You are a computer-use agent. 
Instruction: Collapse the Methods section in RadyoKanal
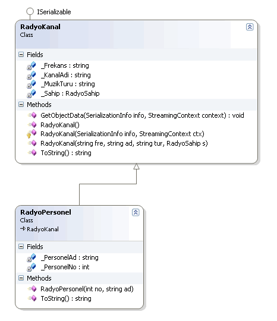[x=21, y=105]
